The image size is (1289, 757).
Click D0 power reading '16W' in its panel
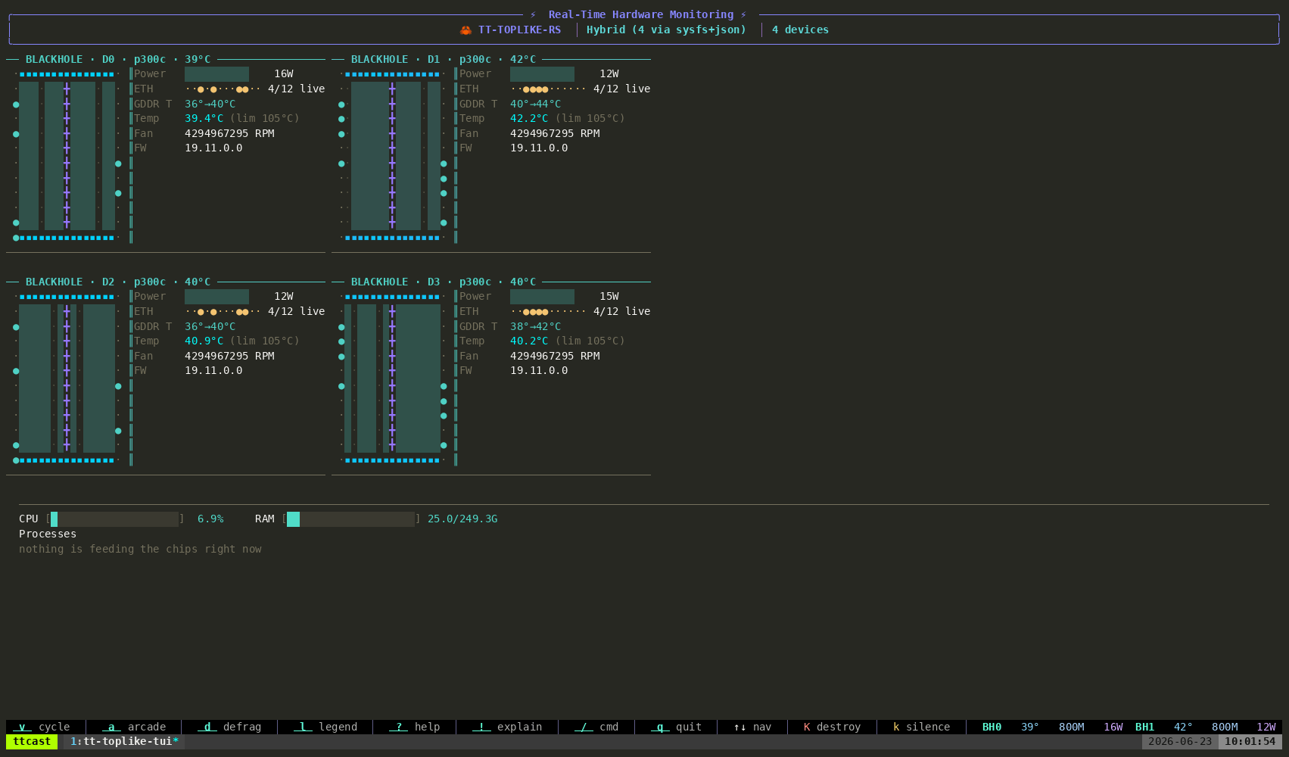[284, 74]
